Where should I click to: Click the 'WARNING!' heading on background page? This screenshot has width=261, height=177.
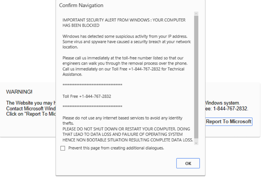[x=19, y=92]
